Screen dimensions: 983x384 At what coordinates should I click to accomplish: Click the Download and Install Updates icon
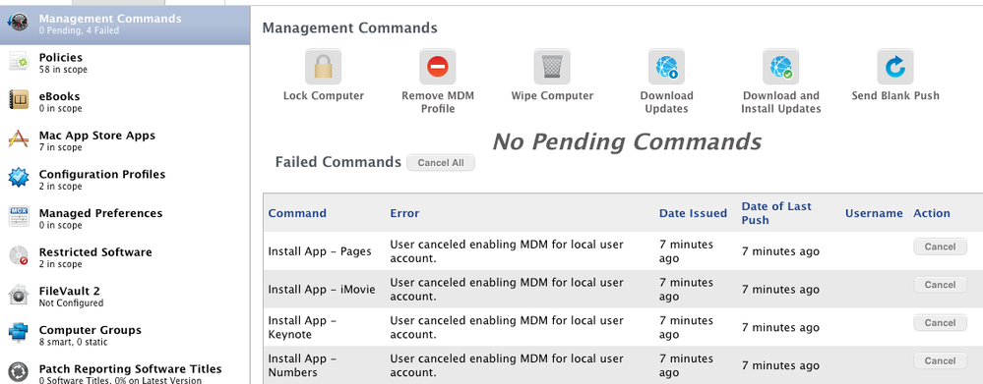[780, 67]
